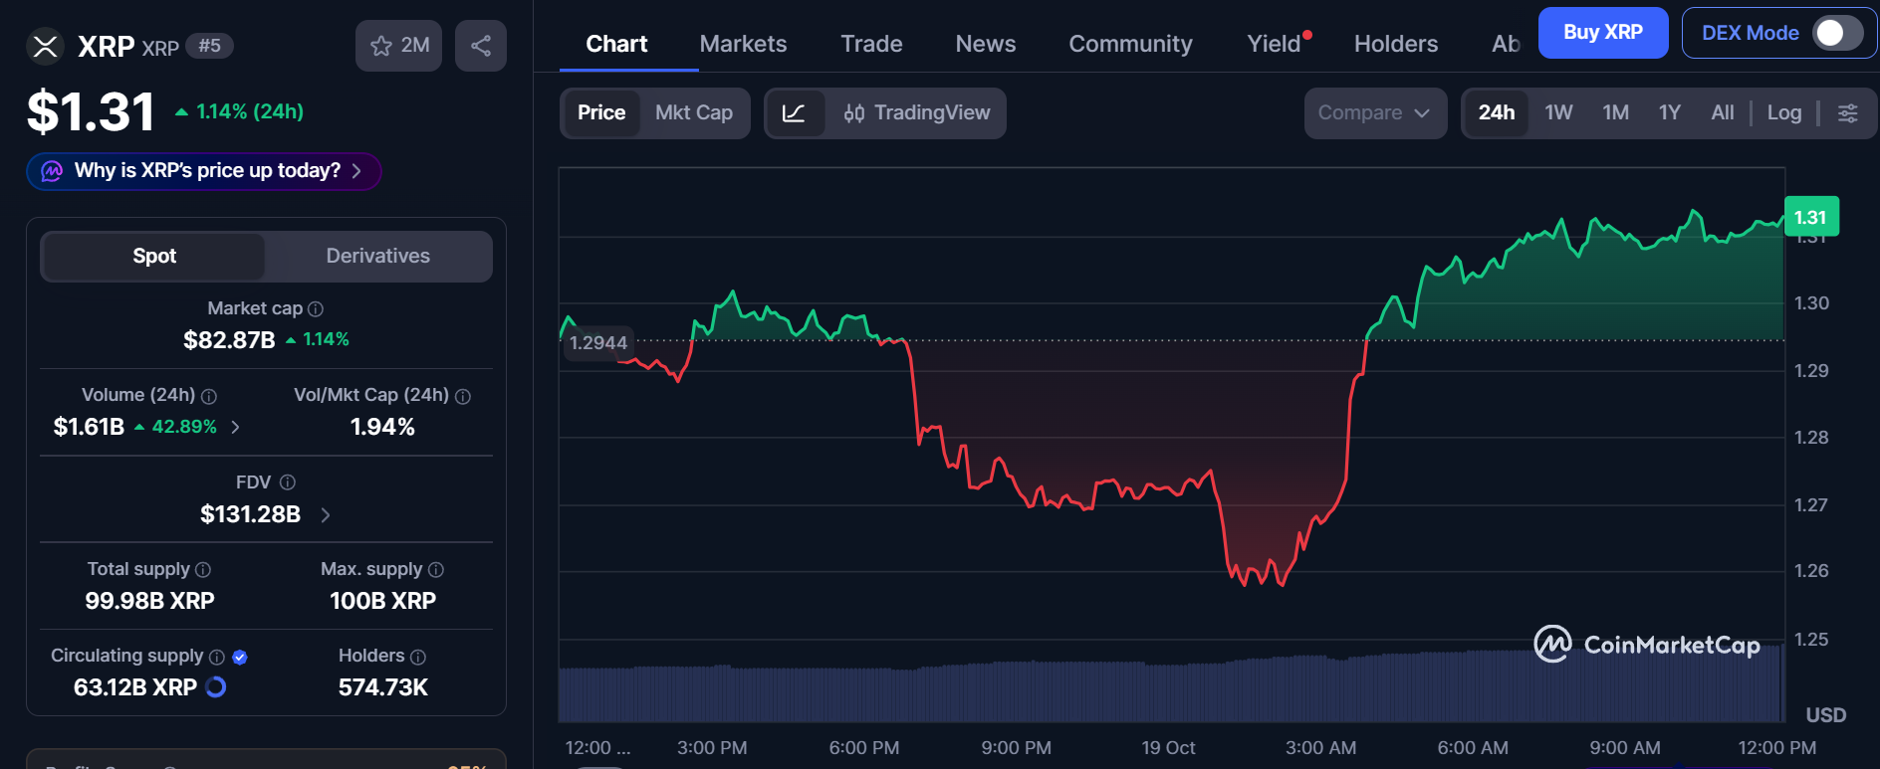
Task: Click the 100B XRP max supply
Action: (383, 601)
